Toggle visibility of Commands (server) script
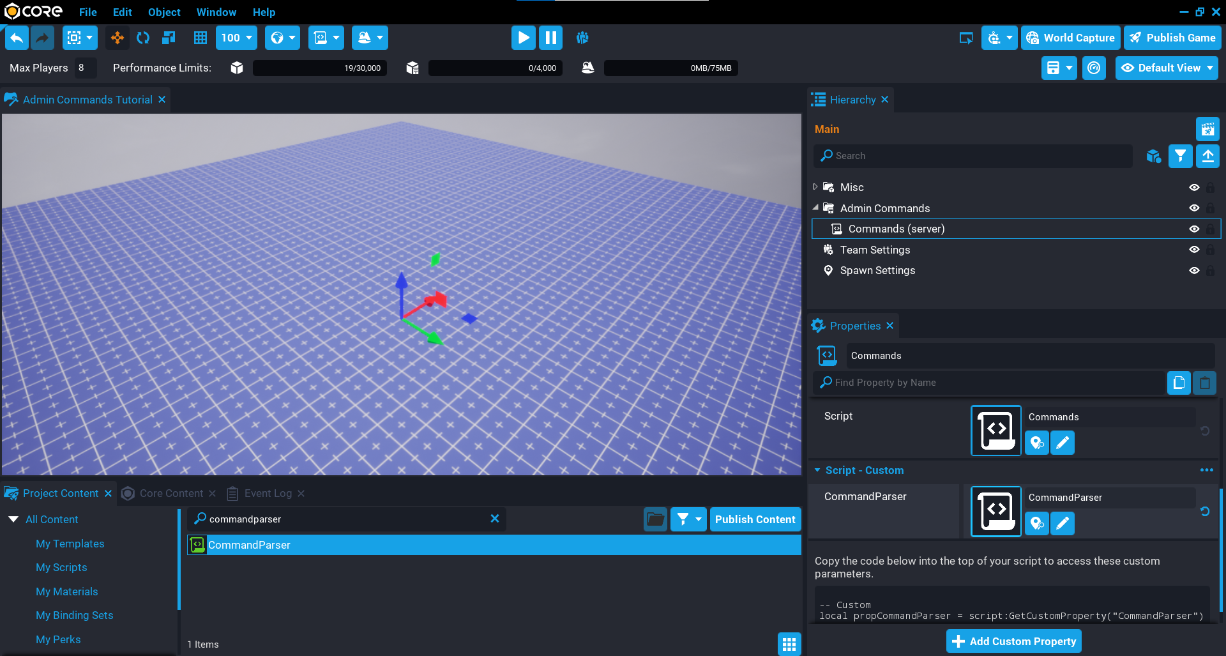 coord(1194,229)
